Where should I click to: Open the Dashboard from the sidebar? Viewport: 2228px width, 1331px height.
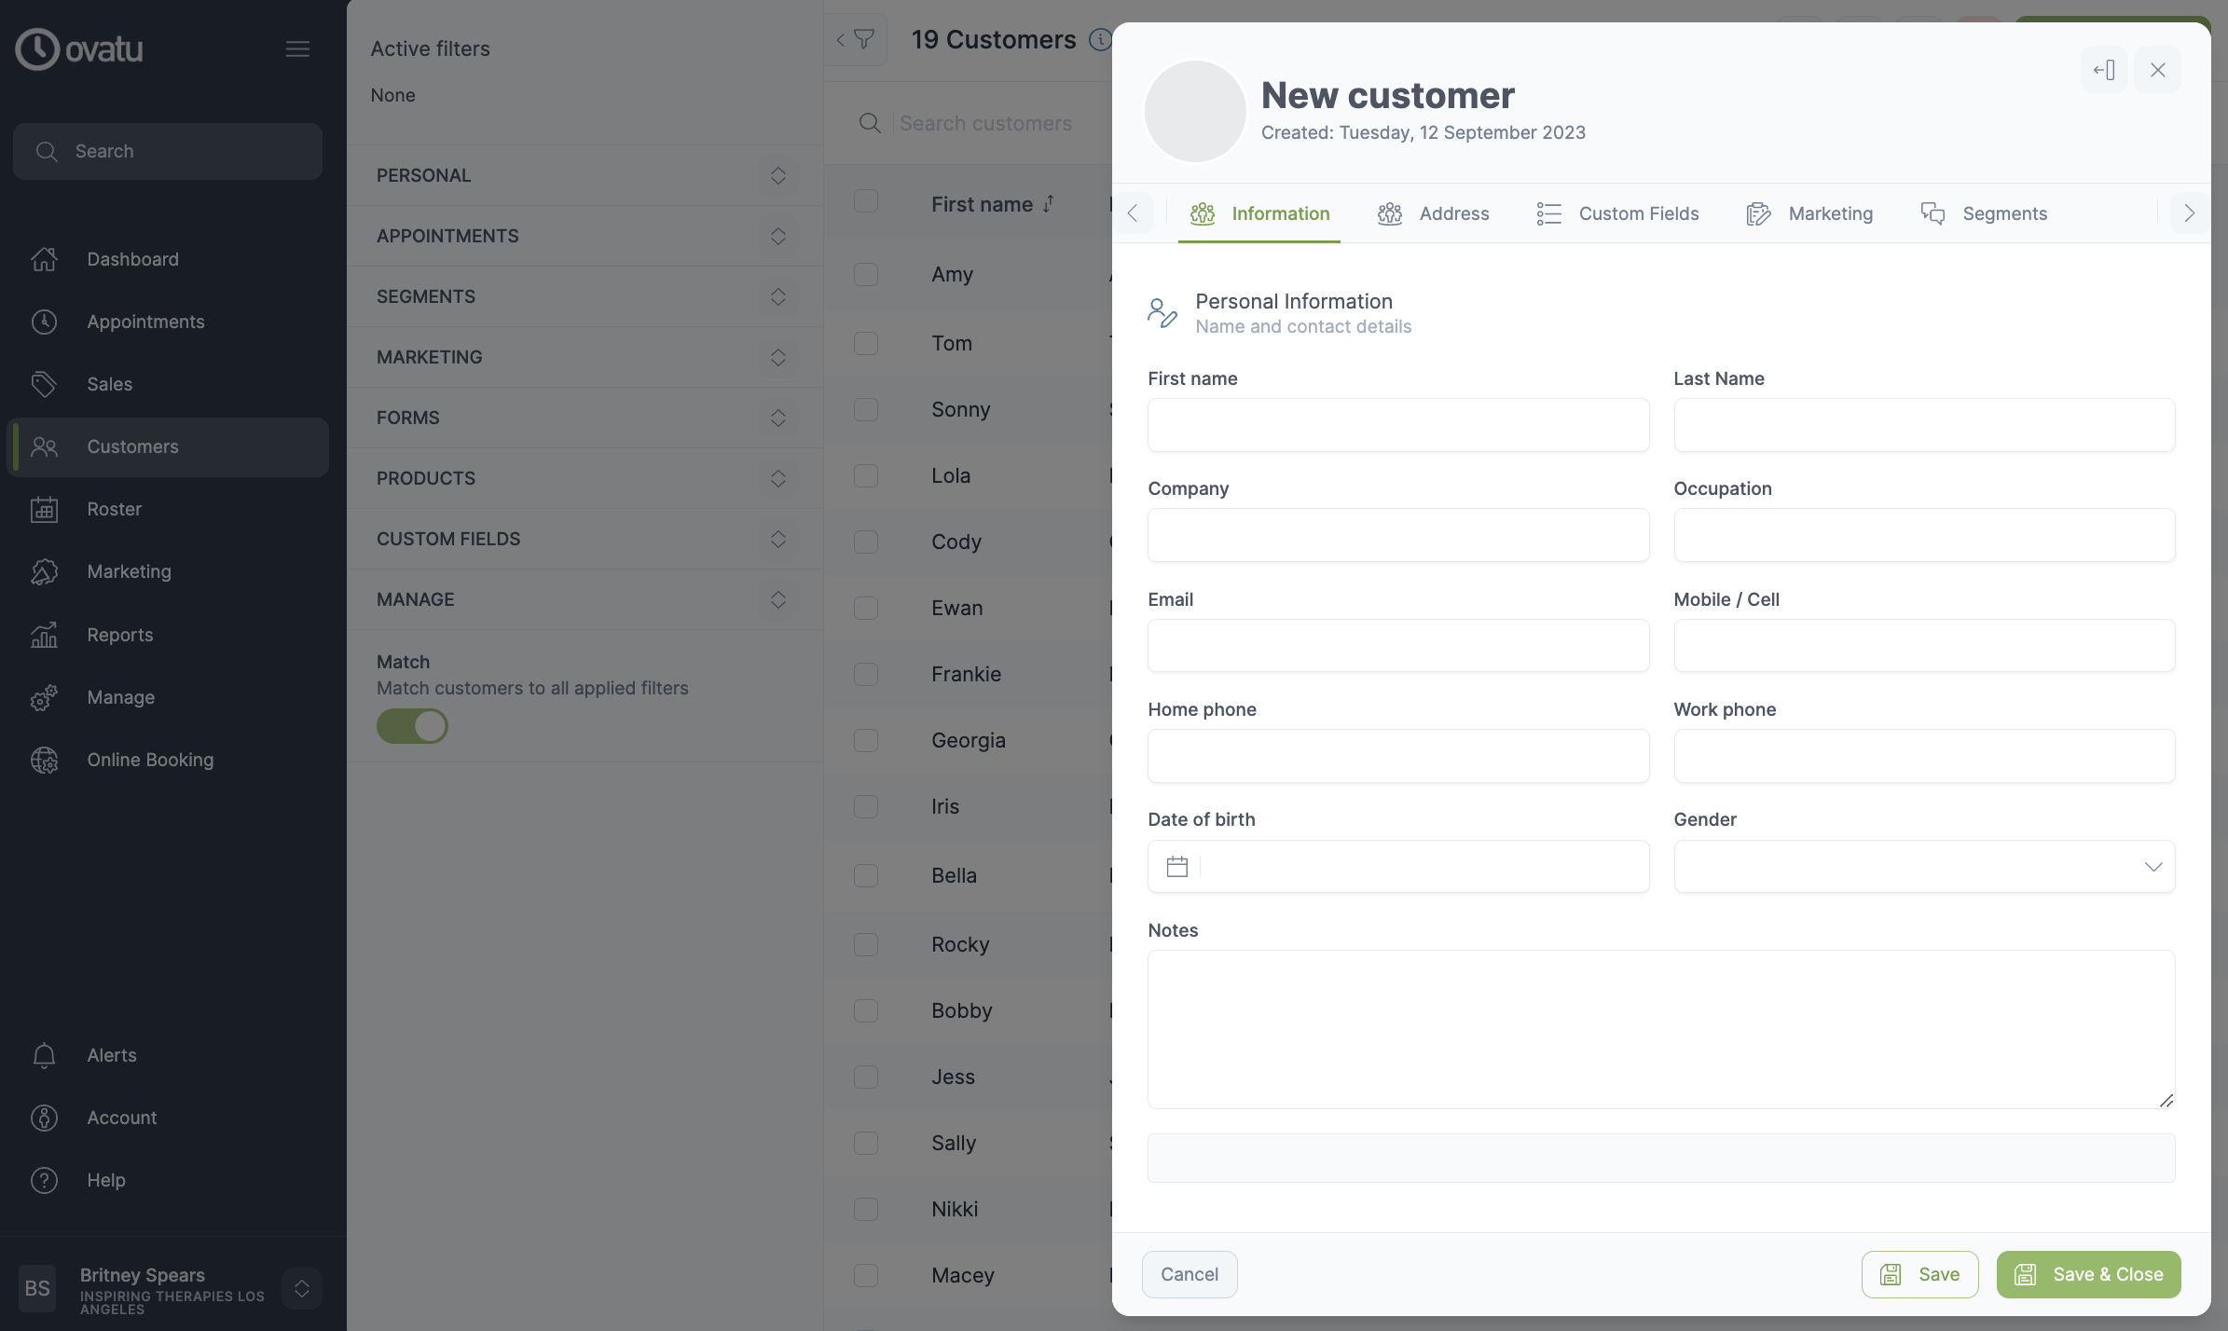pos(133,259)
